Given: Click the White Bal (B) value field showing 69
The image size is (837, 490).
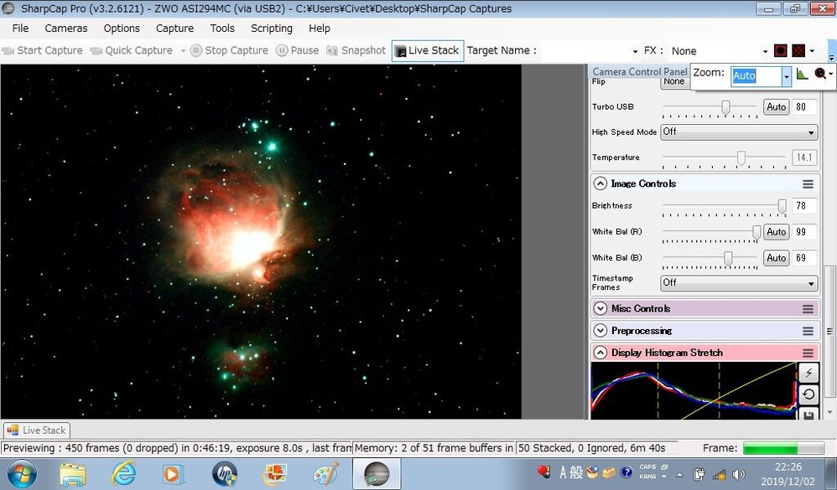Looking at the screenshot, I should 804,258.
